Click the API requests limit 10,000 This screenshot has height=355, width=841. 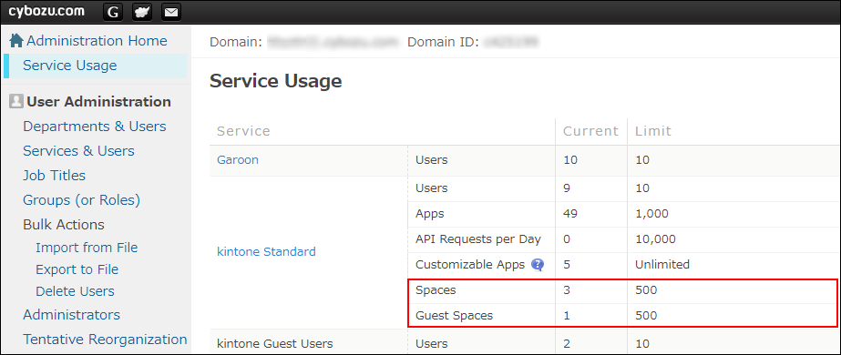coord(655,239)
